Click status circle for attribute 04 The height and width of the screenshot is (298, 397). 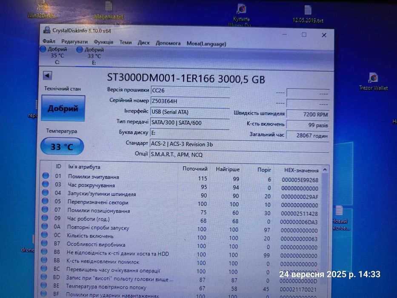pyautogui.click(x=46, y=192)
